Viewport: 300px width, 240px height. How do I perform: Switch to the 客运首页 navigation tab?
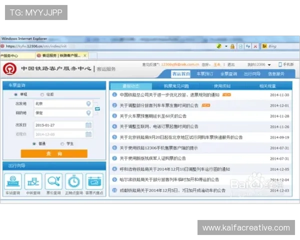pos(181,74)
